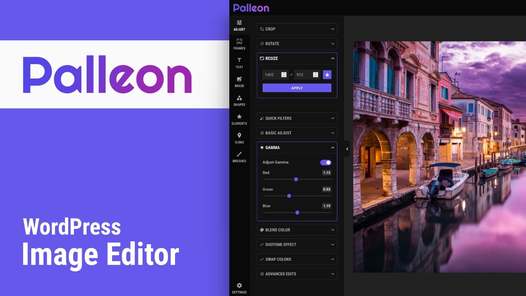Viewport: 526px width, 296px height.
Task: Expand the Swap Colors section
Action: [297, 259]
